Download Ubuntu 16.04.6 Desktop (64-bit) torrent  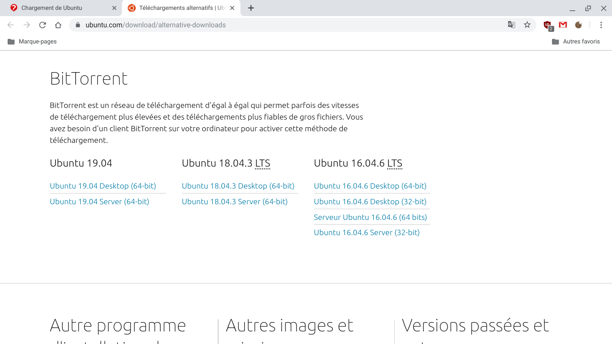tap(370, 186)
